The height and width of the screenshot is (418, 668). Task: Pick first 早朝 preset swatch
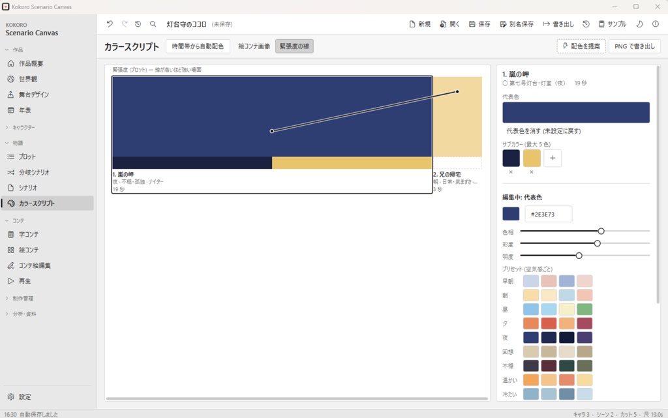[x=531, y=281]
